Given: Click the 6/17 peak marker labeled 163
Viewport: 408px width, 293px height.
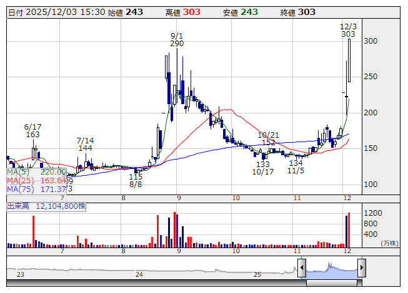Looking at the screenshot, I should click(x=32, y=130).
